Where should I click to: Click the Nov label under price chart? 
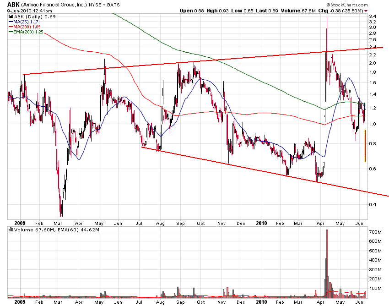[x=222, y=223]
